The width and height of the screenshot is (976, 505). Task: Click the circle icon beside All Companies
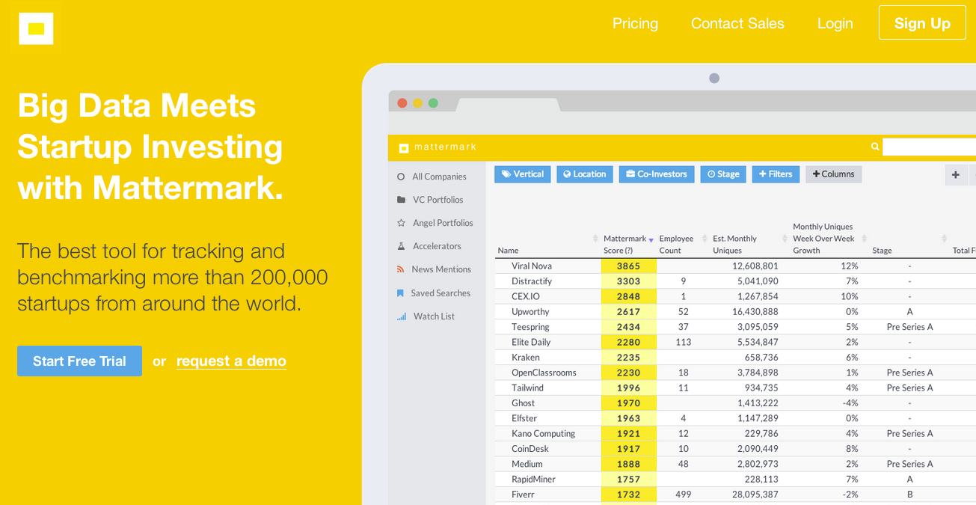[x=401, y=177]
